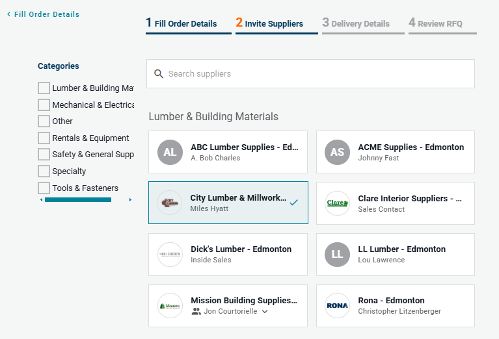Image resolution: width=499 pixels, height=339 pixels.
Task: Click contact name Lou Lawrence
Action: click(x=381, y=260)
